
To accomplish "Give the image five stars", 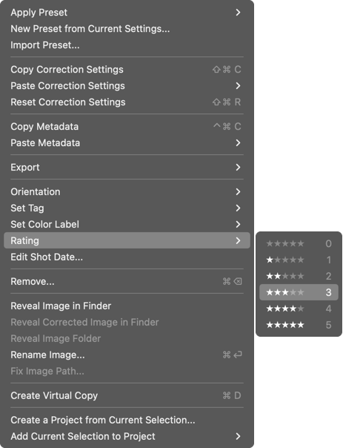I will point(299,325).
